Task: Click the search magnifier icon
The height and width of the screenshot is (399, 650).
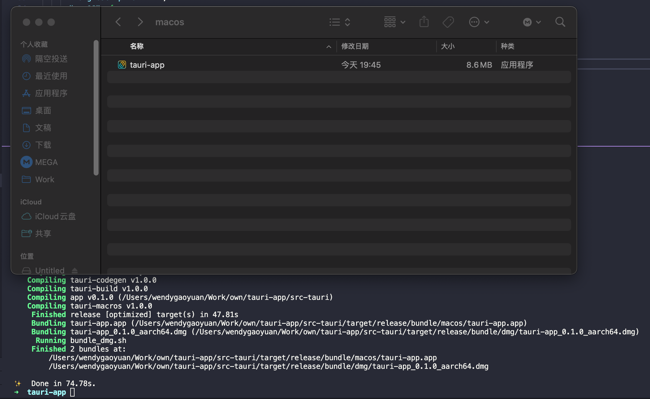Action: [560, 22]
